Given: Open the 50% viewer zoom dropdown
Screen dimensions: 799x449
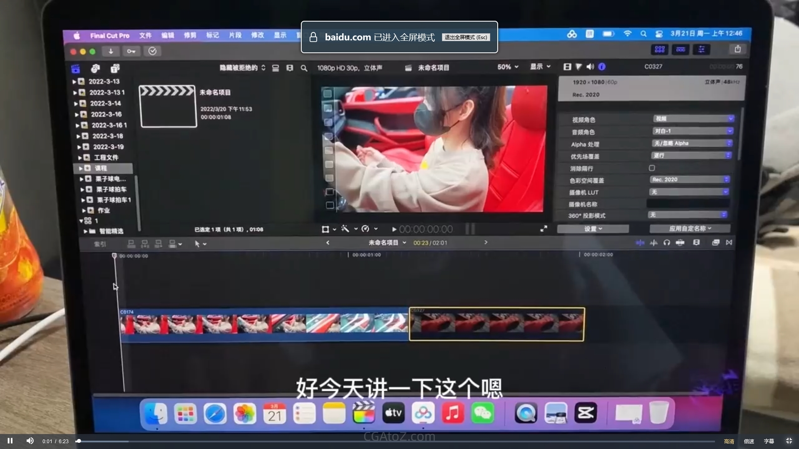Looking at the screenshot, I should click(508, 67).
